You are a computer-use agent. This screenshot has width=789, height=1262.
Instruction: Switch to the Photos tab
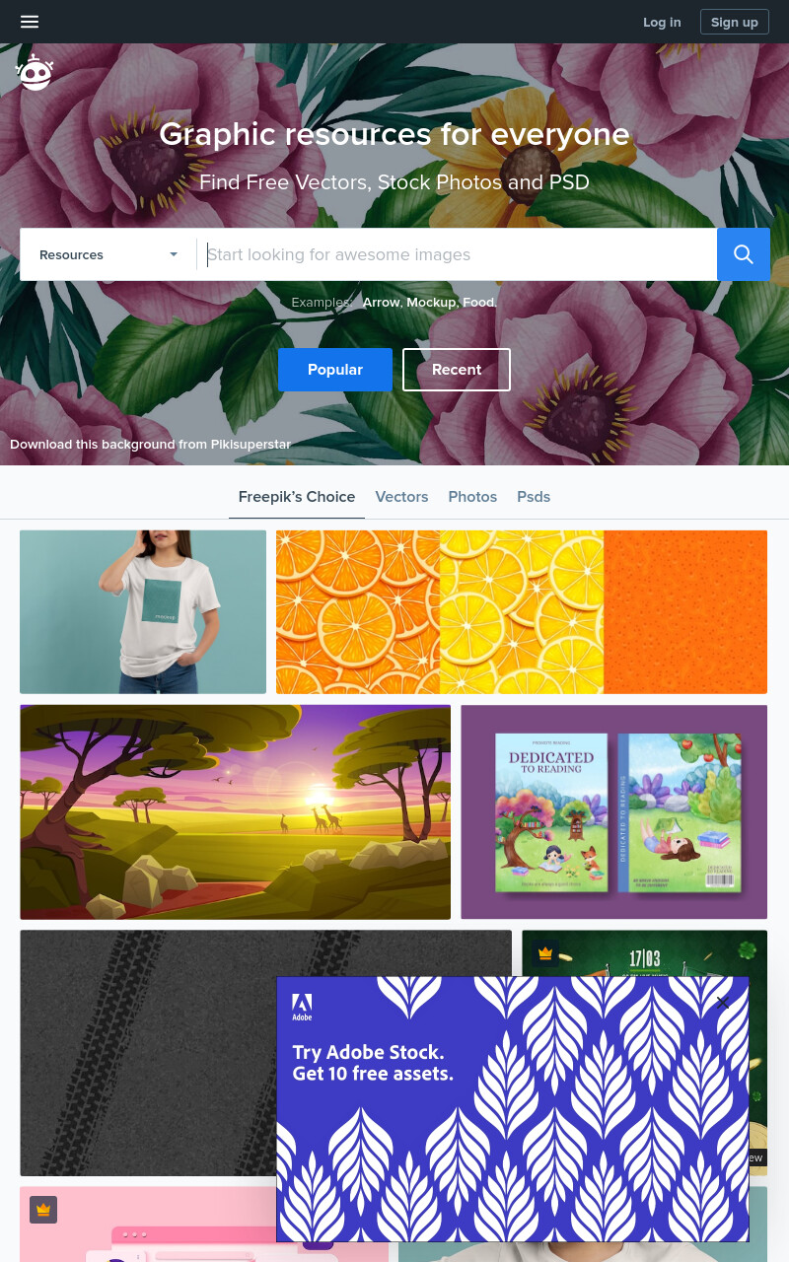pos(472,497)
